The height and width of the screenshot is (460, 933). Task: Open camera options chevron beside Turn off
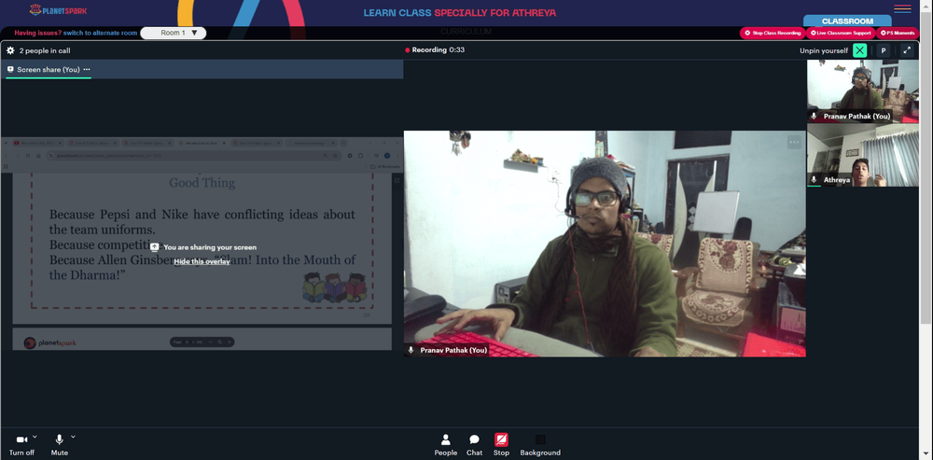[x=35, y=436]
